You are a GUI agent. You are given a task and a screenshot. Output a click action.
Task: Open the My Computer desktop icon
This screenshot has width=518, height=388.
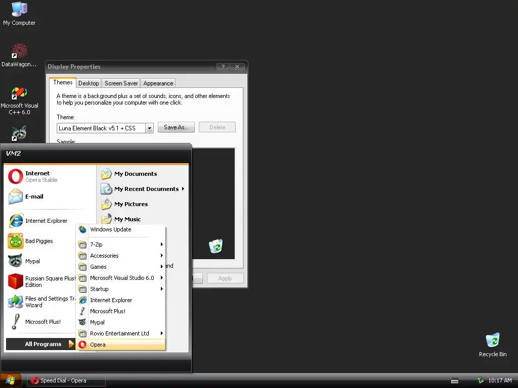point(19,14)
